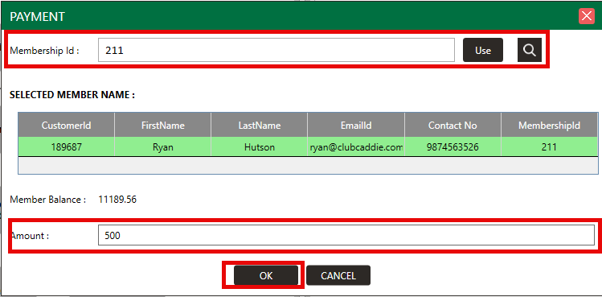Click the Membership Id label
Image resolution: width=602 pixels, height=297 pixels.
tap(44, 51)
